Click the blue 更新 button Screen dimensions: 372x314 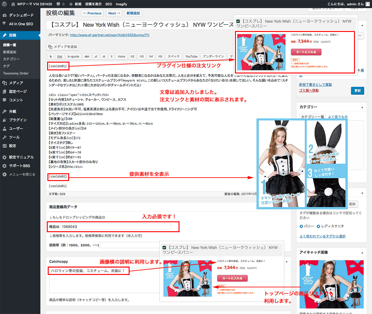(357, 91)
